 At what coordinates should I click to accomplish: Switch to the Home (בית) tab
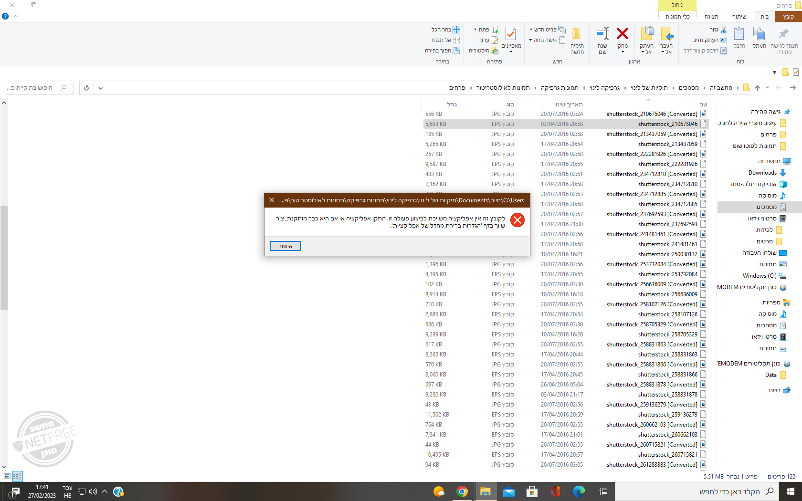764,17
